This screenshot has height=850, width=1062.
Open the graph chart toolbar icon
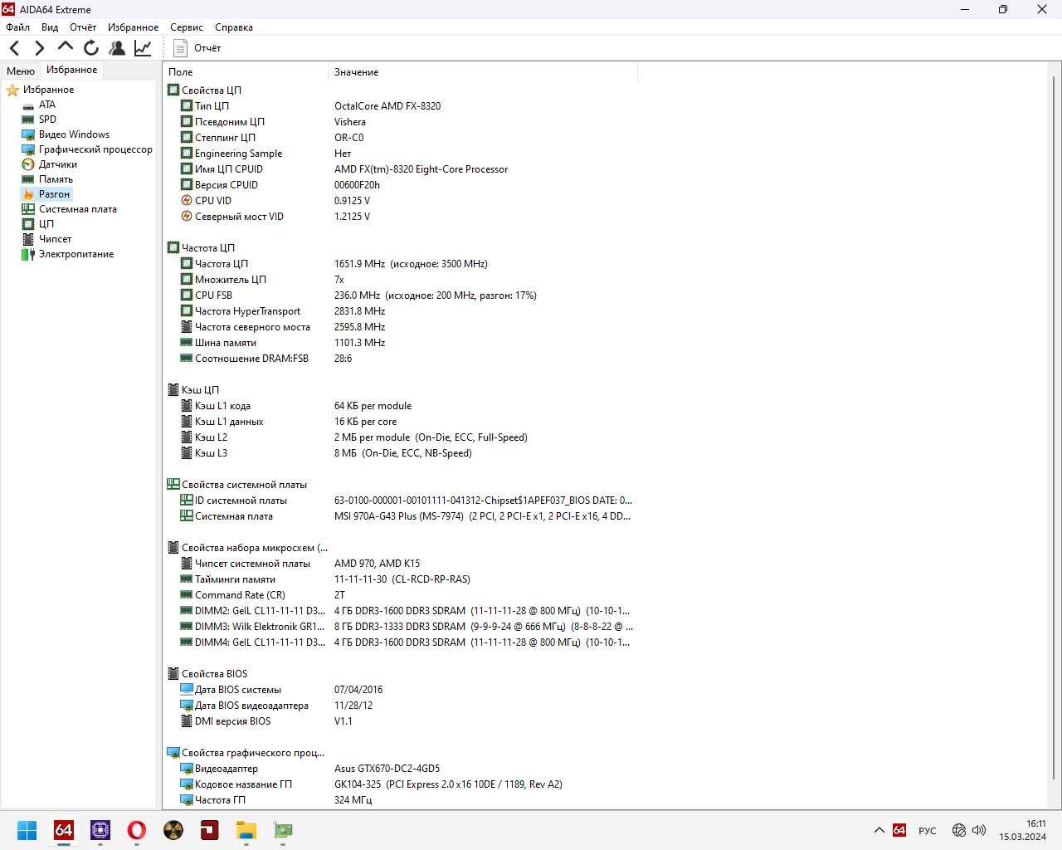(143, 48)
